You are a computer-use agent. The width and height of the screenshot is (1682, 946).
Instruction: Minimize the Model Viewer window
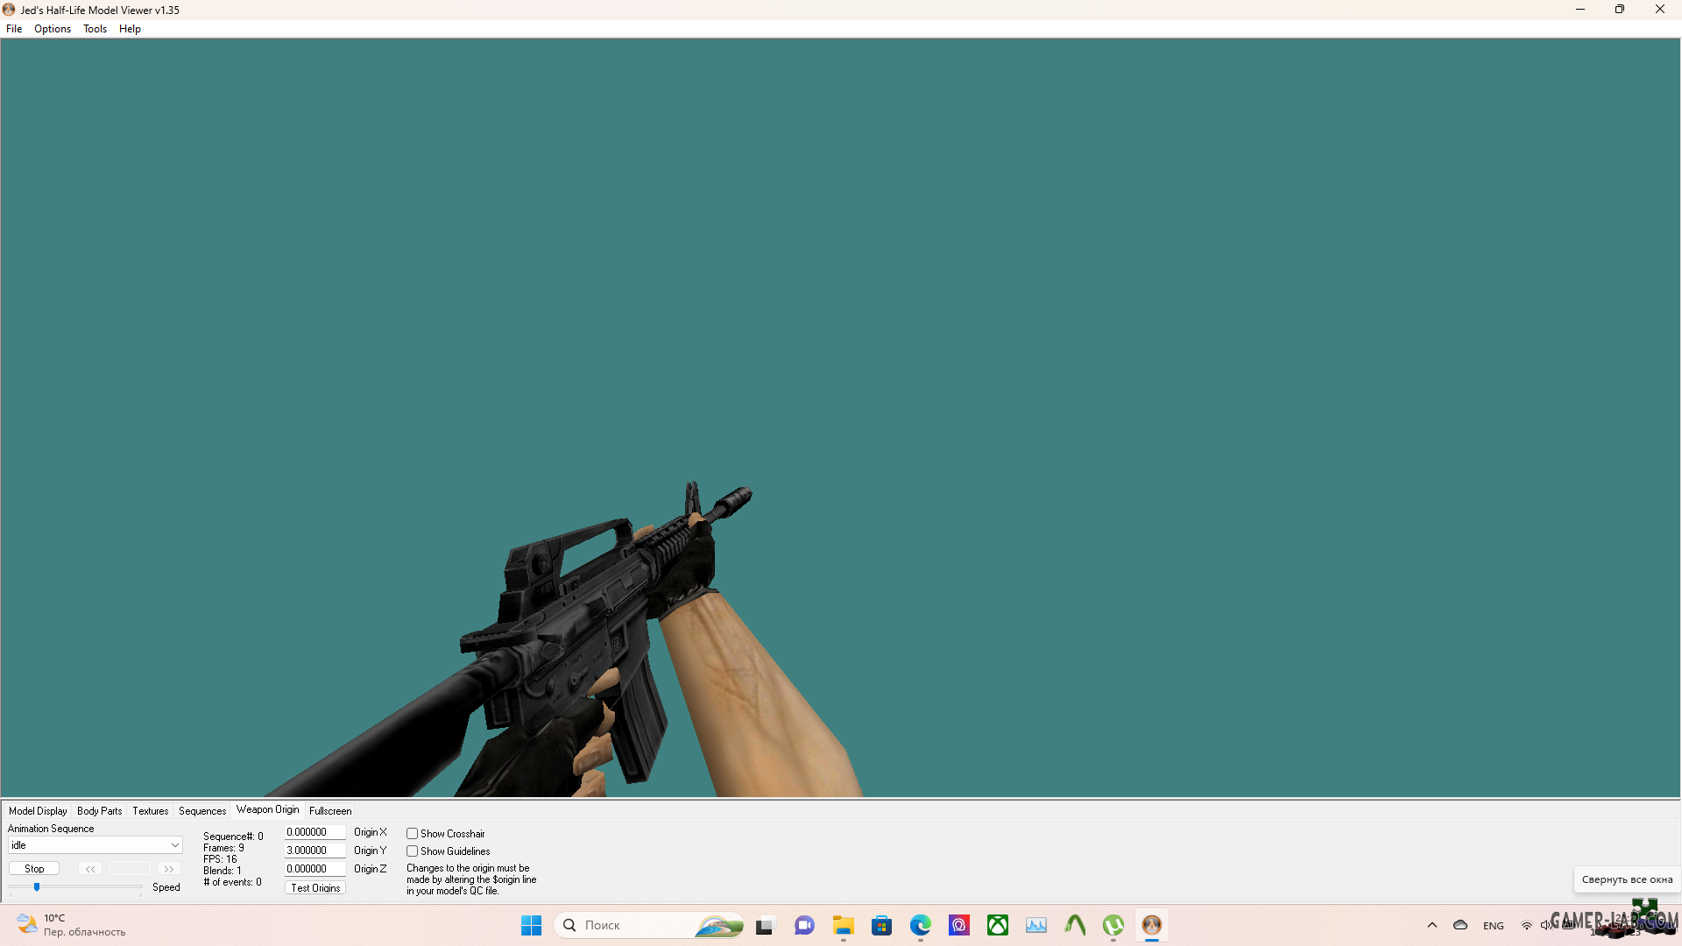(x=1580, y=10)
